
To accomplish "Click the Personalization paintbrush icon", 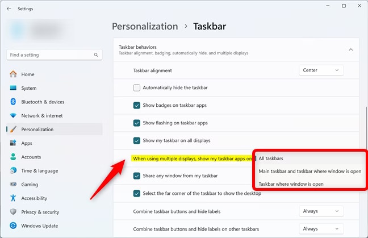I will pos(13,129).
